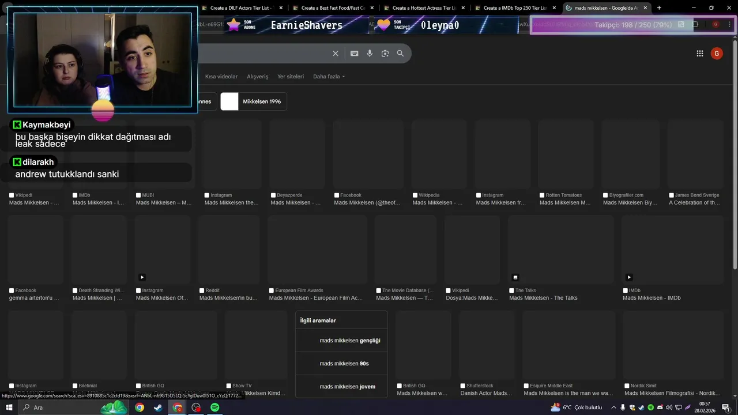Open the Beyazperde Mads Mikkelsen result
This screenshot has width=738, height=415.
click(296, 163)
